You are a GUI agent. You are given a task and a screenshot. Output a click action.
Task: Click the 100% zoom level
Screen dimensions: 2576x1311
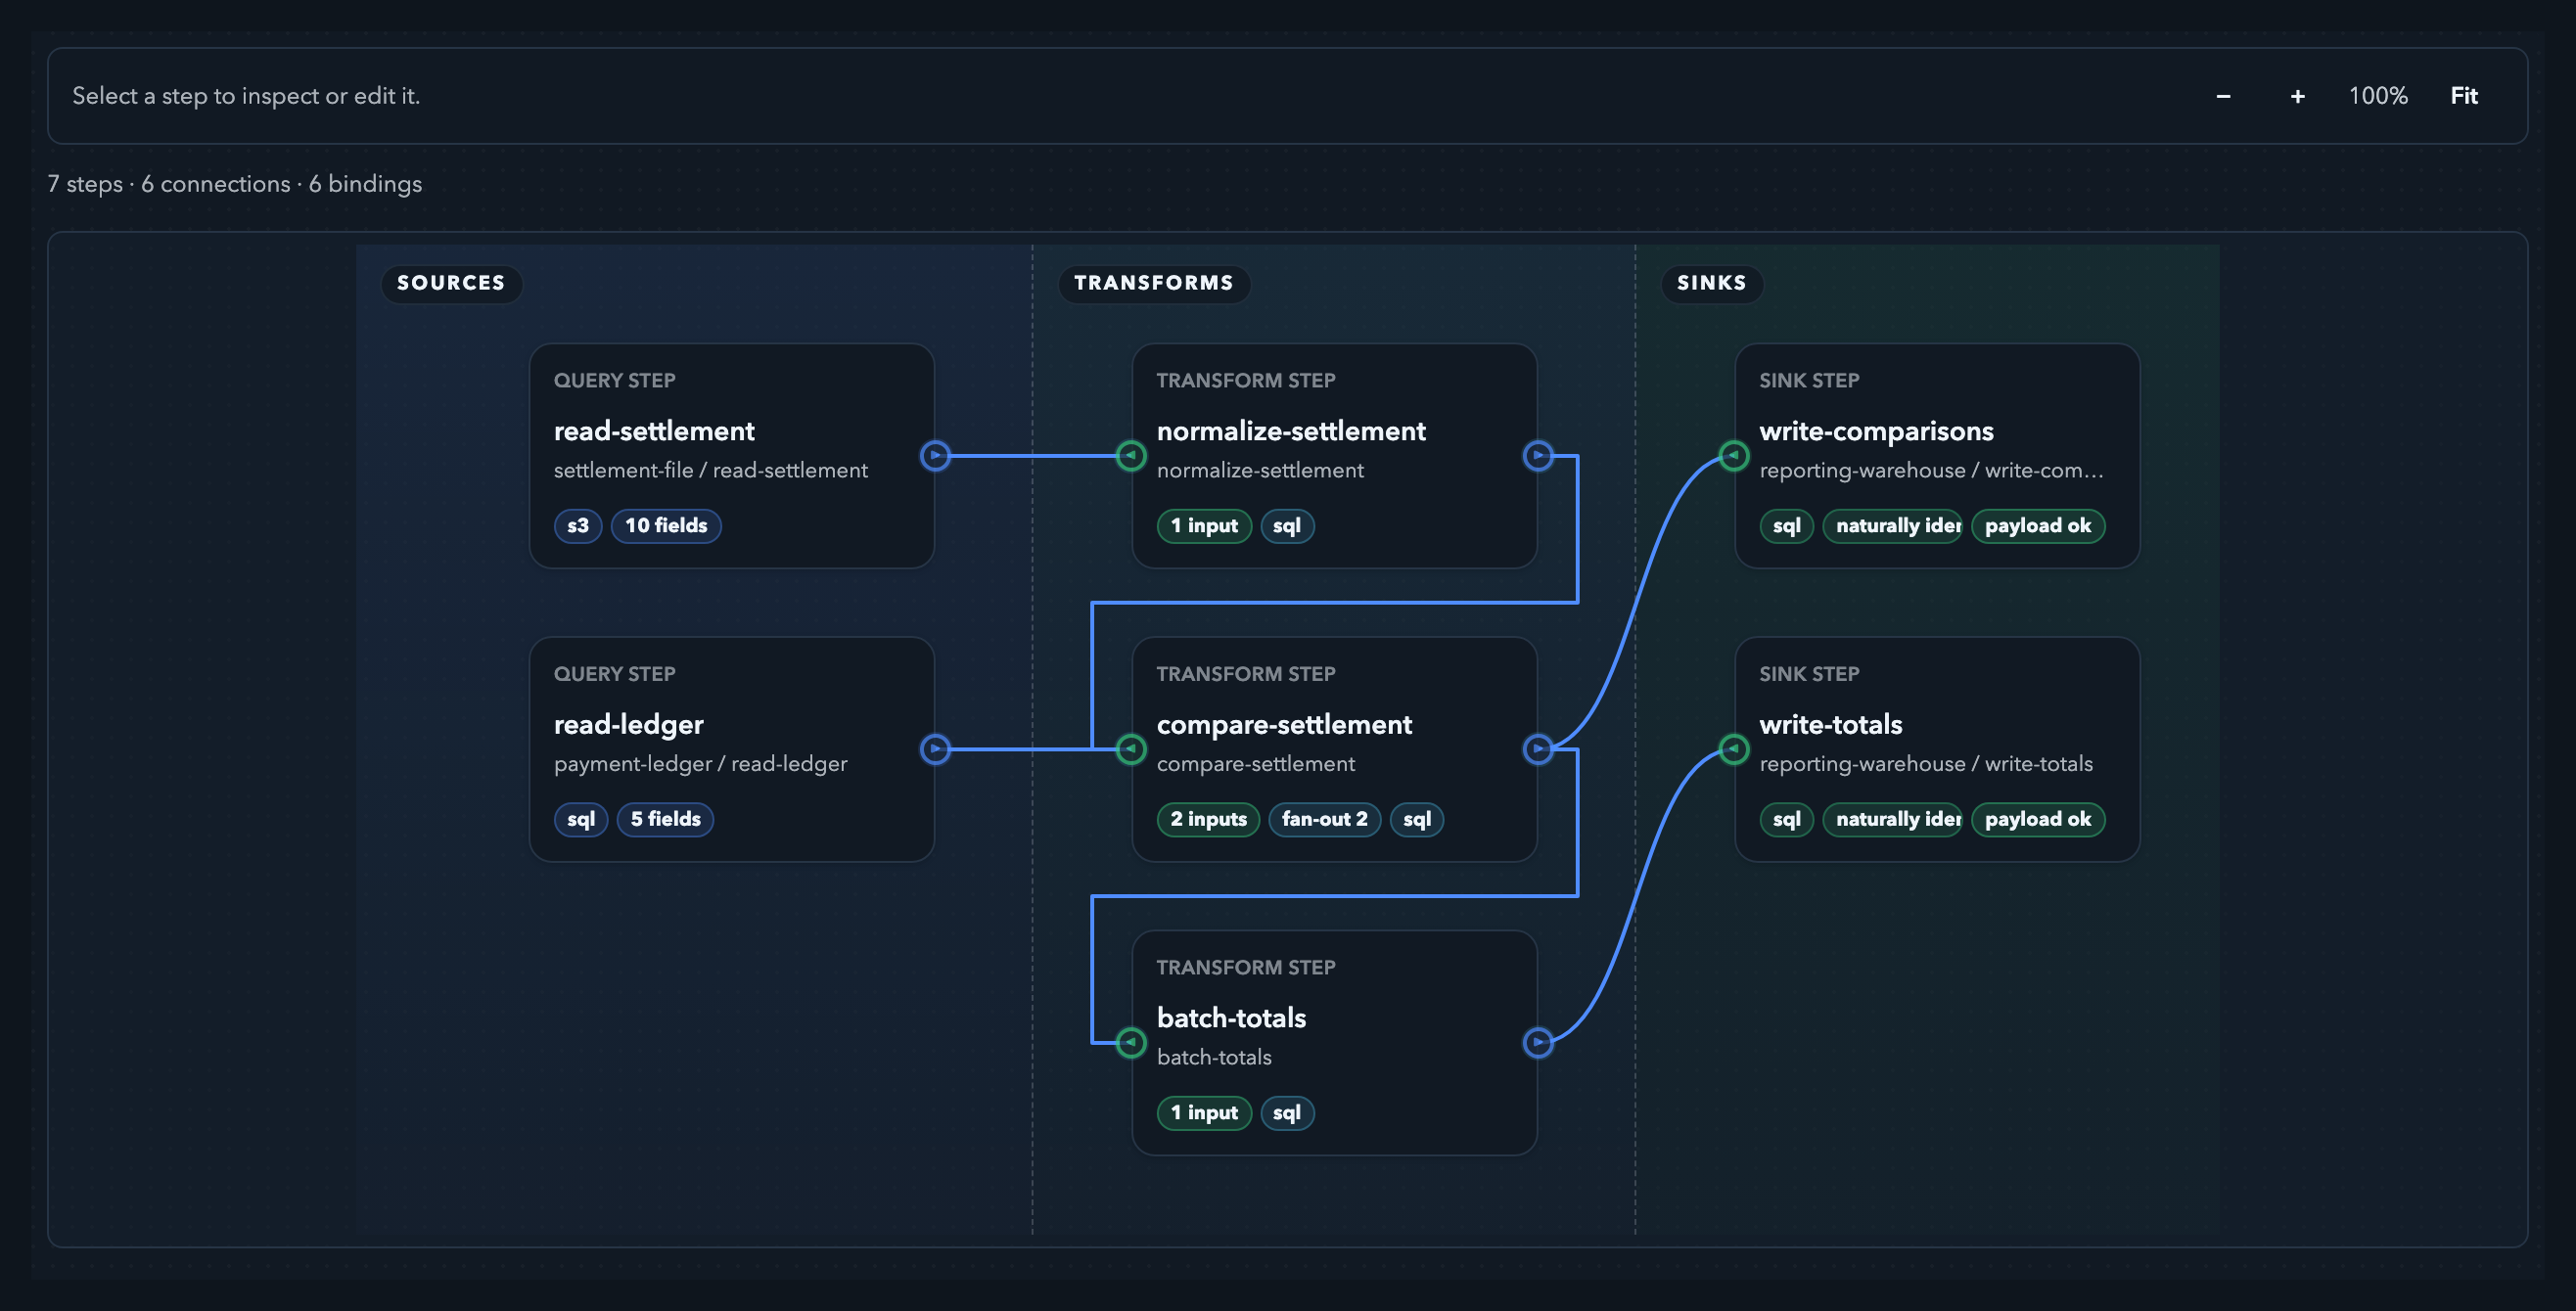[x=2378, y=96]
